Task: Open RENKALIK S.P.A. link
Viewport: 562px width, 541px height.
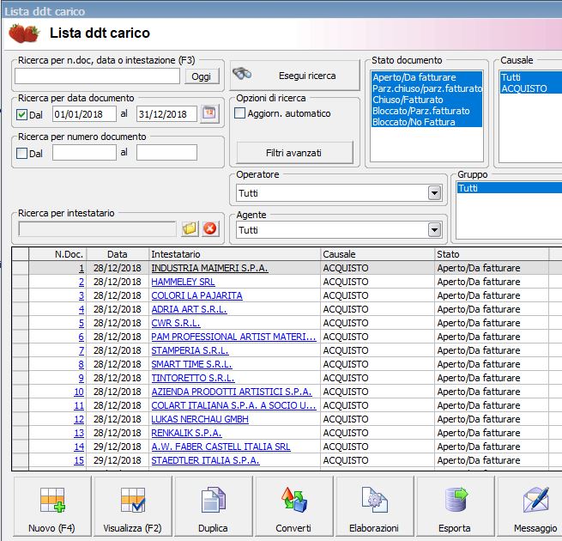Action: [186, 433]
